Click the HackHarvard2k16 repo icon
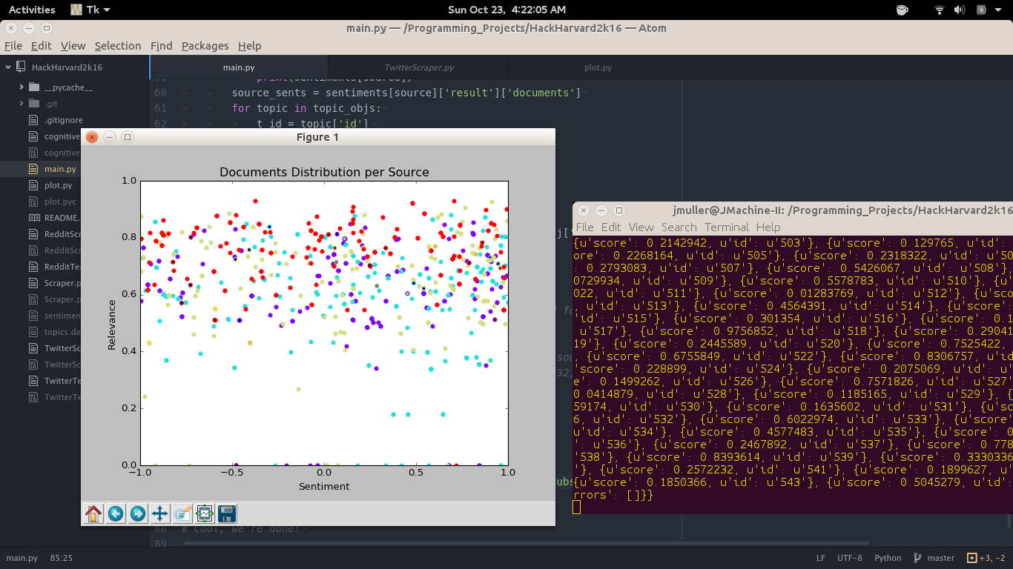Viewport: 1013px width, 569px height. tap(21, 67)
